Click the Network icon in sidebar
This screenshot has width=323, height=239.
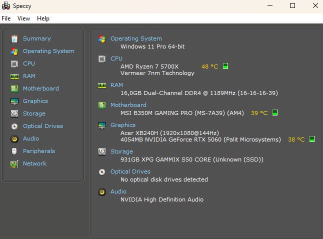(x=14, y=163)
